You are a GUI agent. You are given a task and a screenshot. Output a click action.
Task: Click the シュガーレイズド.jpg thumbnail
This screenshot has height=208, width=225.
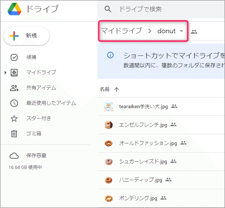point(108,162)
